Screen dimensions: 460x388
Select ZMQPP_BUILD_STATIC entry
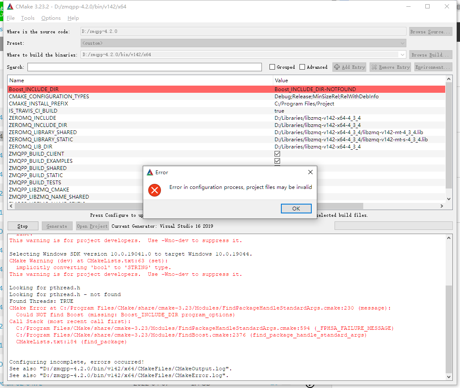(x=36, y=175)
